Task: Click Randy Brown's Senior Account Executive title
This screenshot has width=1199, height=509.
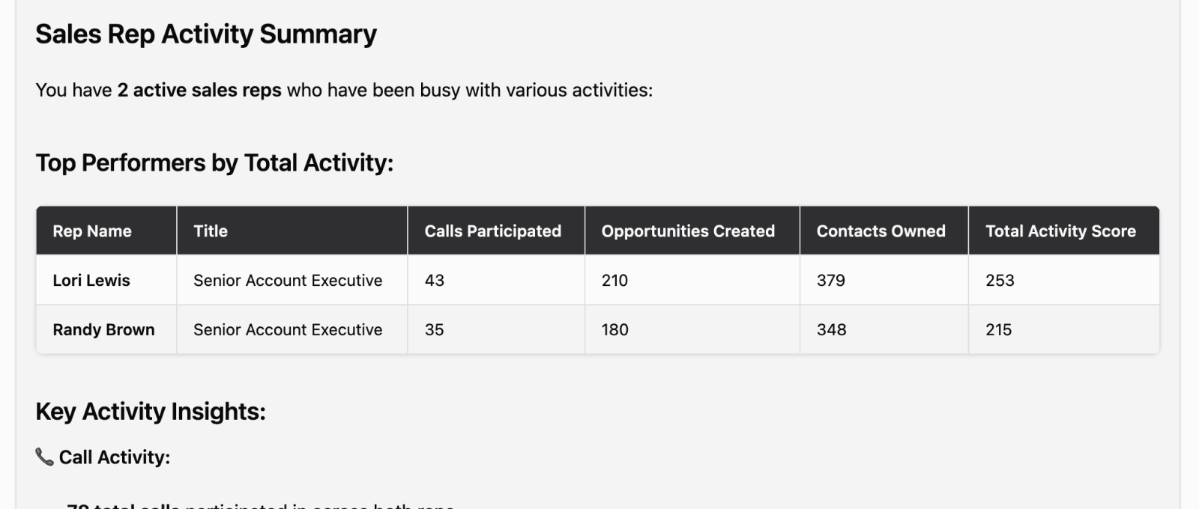Action: point(288,329)
